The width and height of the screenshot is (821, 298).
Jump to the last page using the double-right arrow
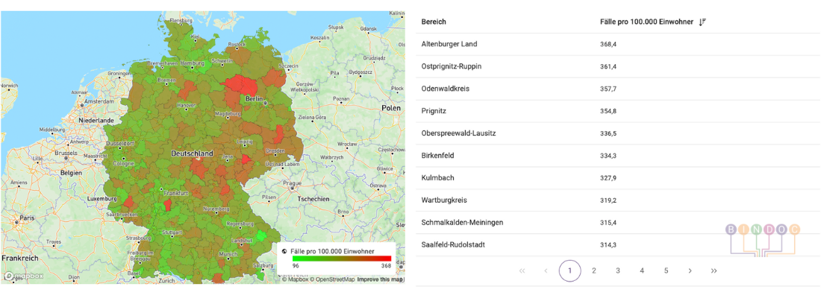coord(714,271)
